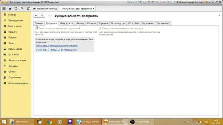This screenshot has width=223, height=125.
Task: Select the Торговля tab
Action: (103, 23)
